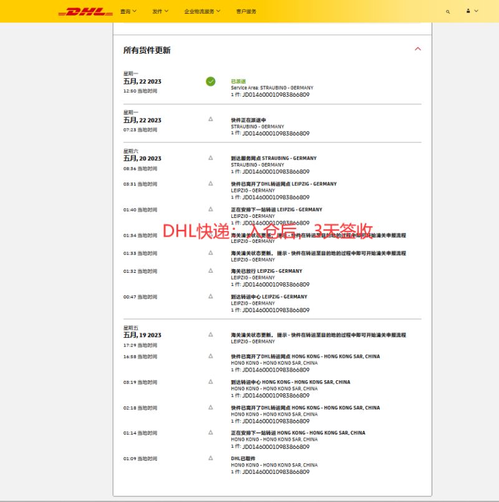Click the triangle icon at 01:14 Hong Kong
Viewport: 499px width, 502px height.
[x=210, y=432]
